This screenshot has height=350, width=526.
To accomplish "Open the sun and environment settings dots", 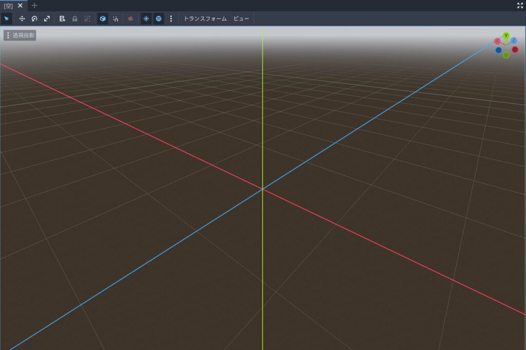I will tap(171, 19).
